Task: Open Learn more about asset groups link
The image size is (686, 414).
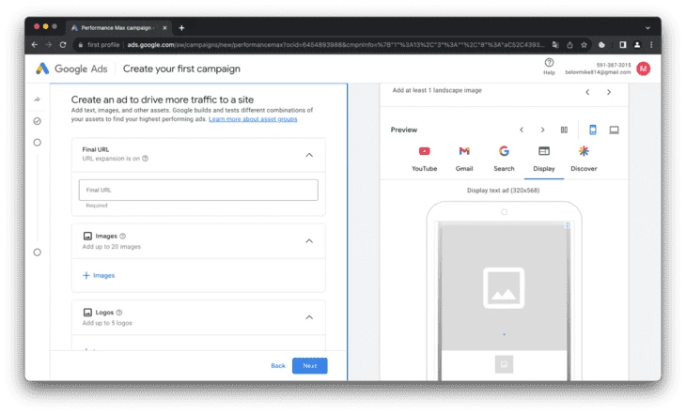Action: click(253, 119)
